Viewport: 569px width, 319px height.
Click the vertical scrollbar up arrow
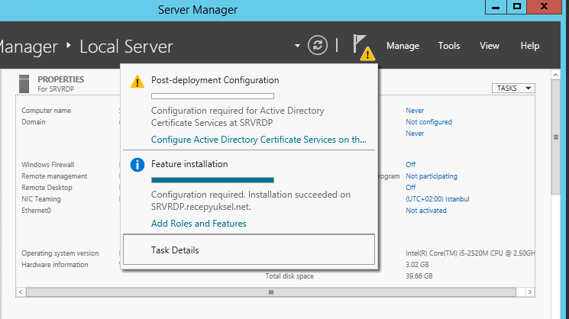coord(555,75)
